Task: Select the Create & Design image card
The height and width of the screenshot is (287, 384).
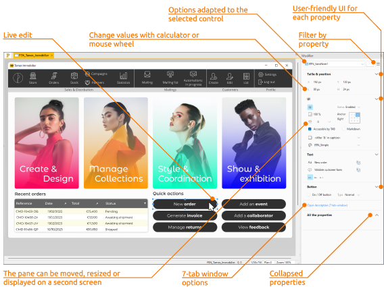Action: pyautogui.click(x=47, y=143)
